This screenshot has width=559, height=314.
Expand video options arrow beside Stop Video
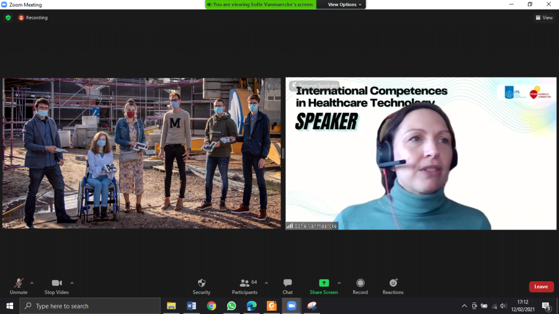(x=72, y=283)
